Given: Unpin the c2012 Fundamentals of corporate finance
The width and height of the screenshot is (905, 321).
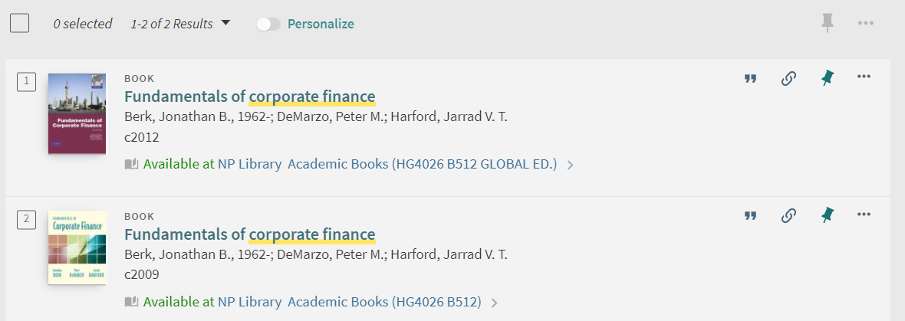Looking at the screenshot, I should click(828, 78).
